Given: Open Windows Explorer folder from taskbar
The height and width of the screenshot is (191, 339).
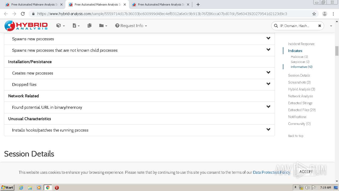Looking at the screenshot, I should coord(30,188).
